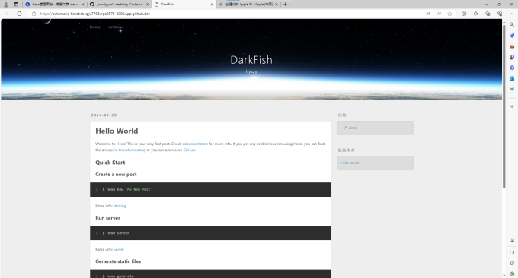
Task: Click the scrollbar down arrow
Action: coord(504,276)
